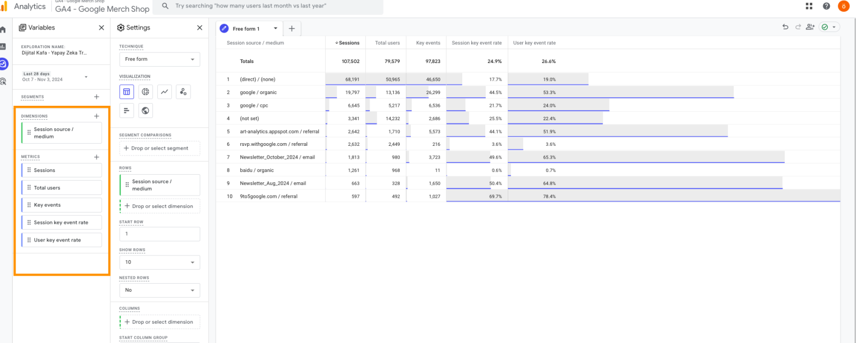Select the Bar chart visualization
856x343 pixels.
click(127, 111)
